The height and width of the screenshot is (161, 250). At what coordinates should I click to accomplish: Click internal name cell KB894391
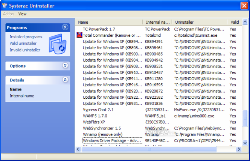click(154, 42)
